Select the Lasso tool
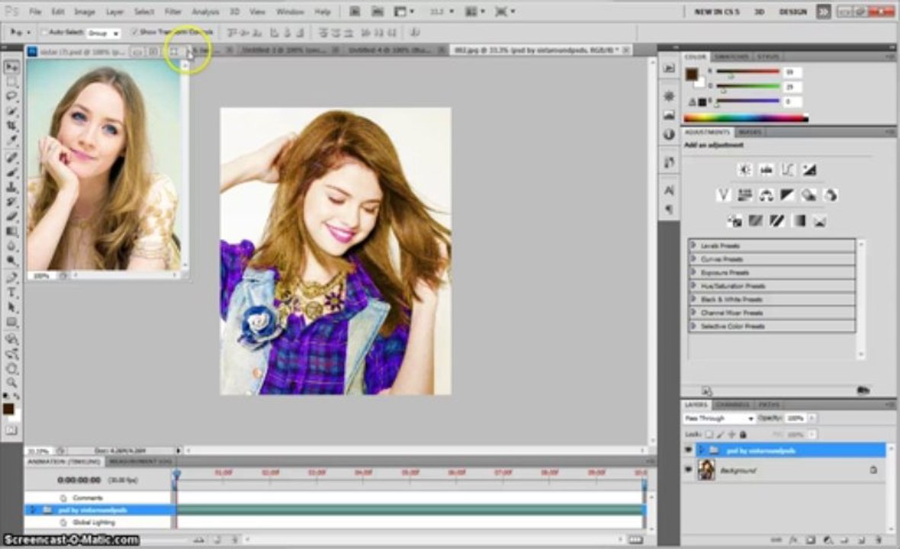The height and width of the screenshot is (549, 900). click(11, 96)
